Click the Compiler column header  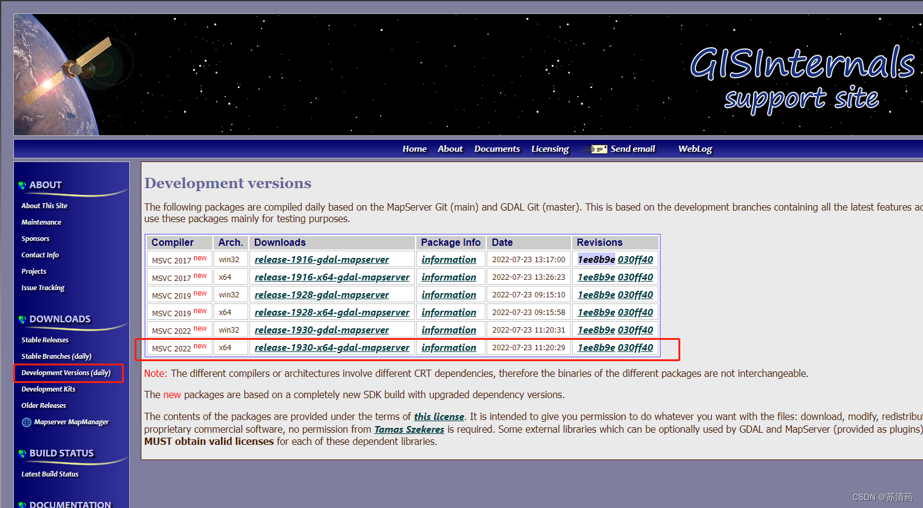(180, 243)
